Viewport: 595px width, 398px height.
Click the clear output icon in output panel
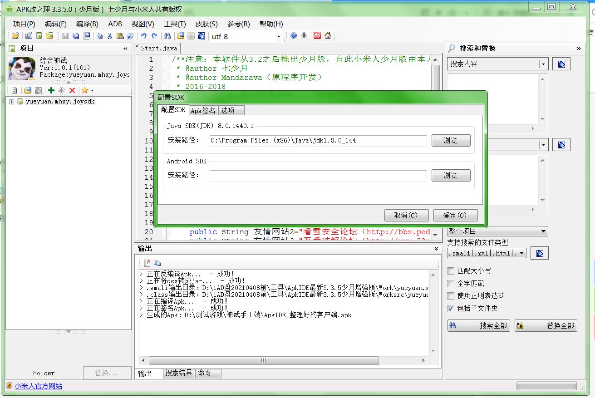click(147, 263)
